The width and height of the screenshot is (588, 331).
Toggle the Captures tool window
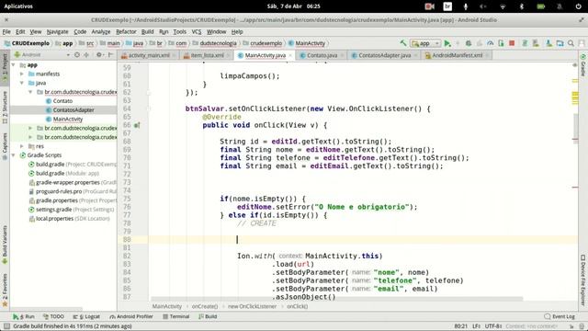point(5,146)
